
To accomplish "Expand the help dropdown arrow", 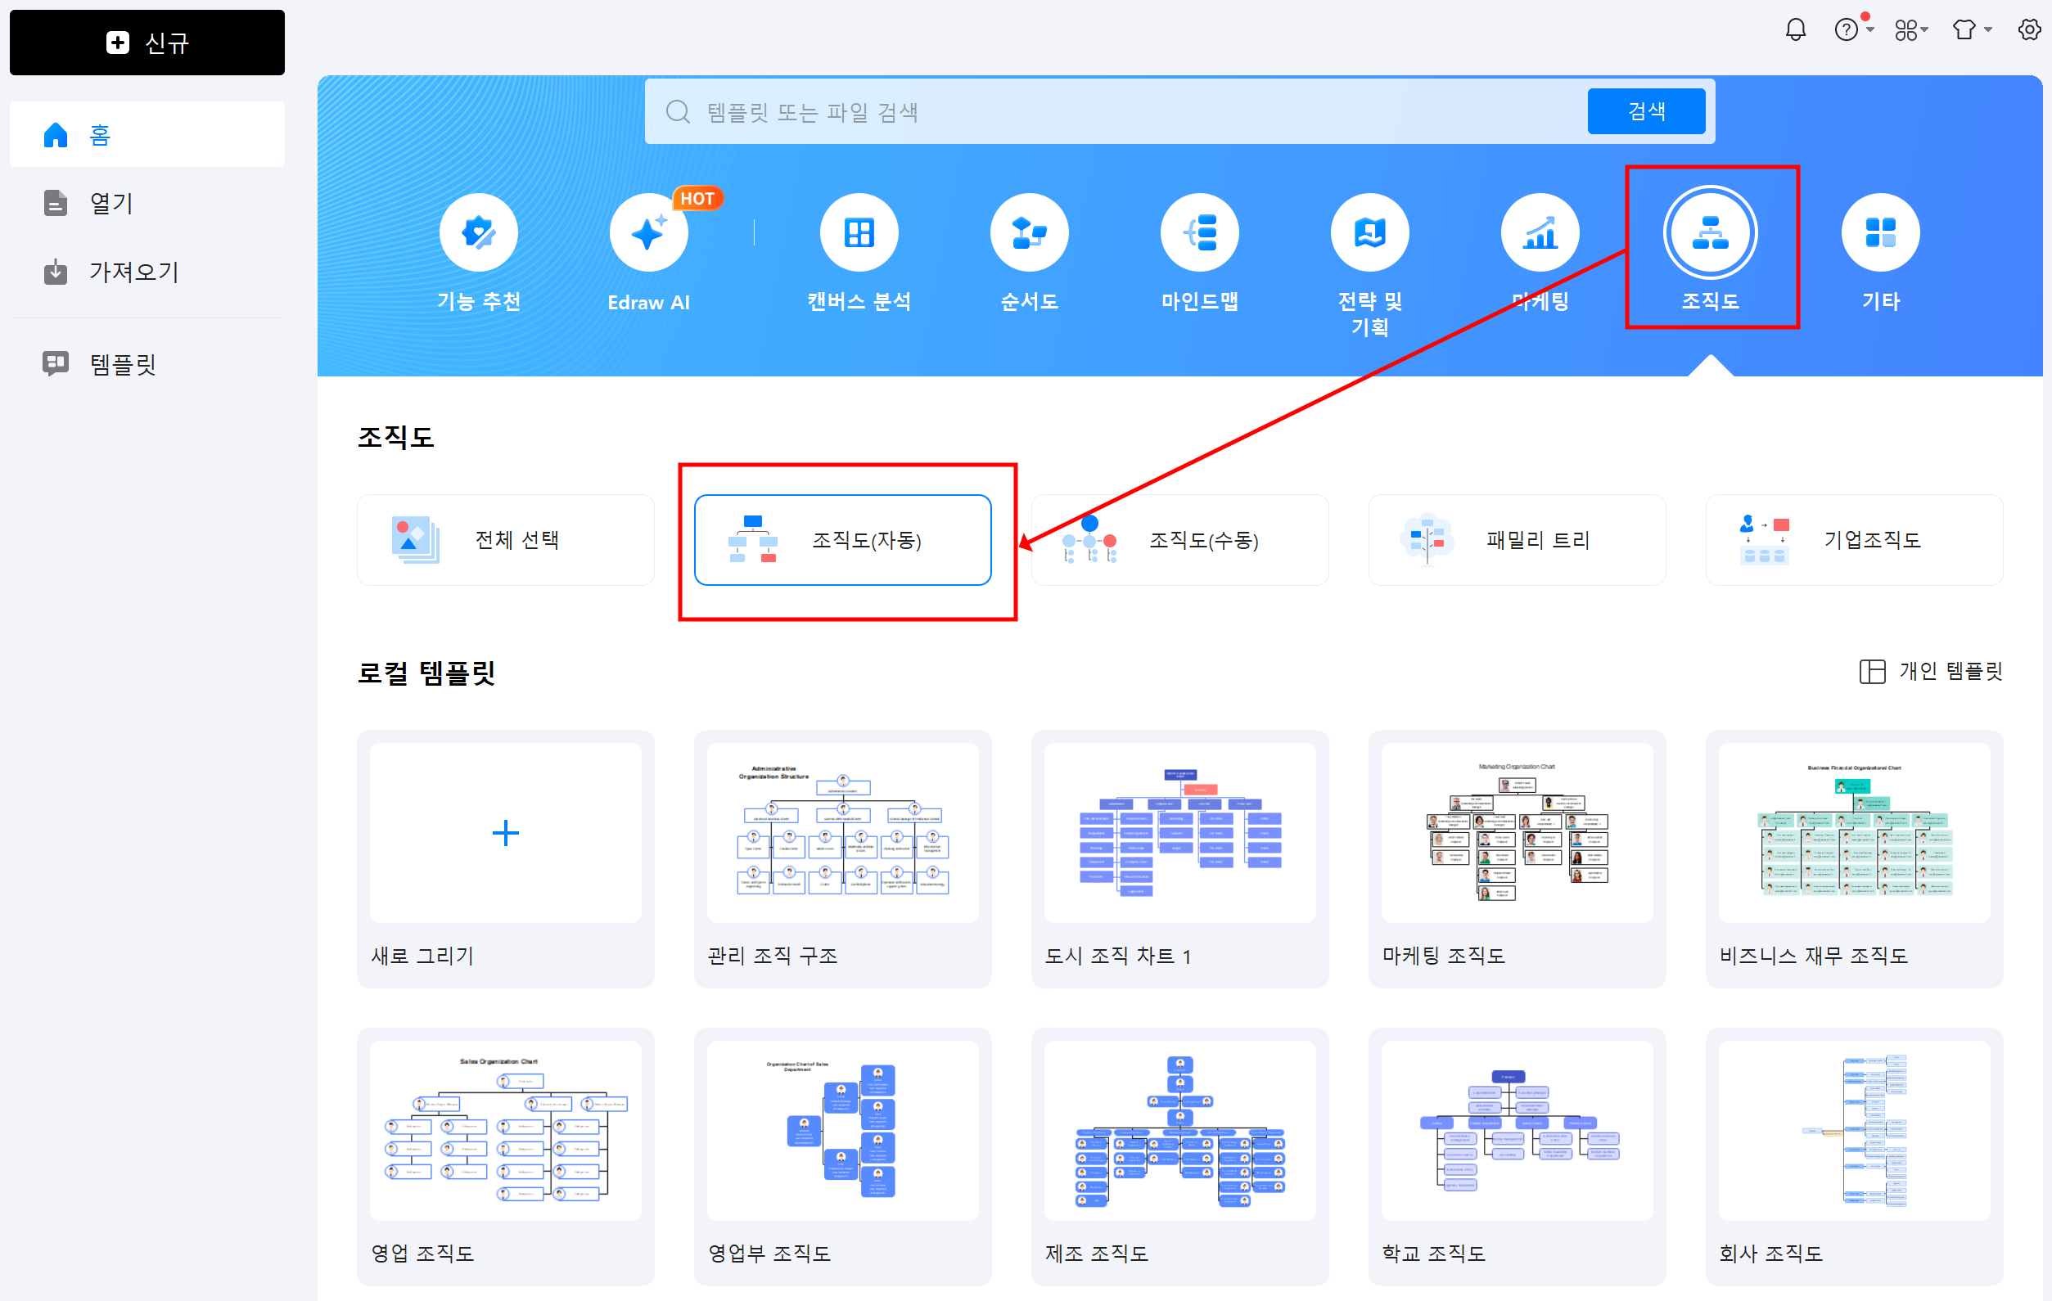I will [1869, 29].
